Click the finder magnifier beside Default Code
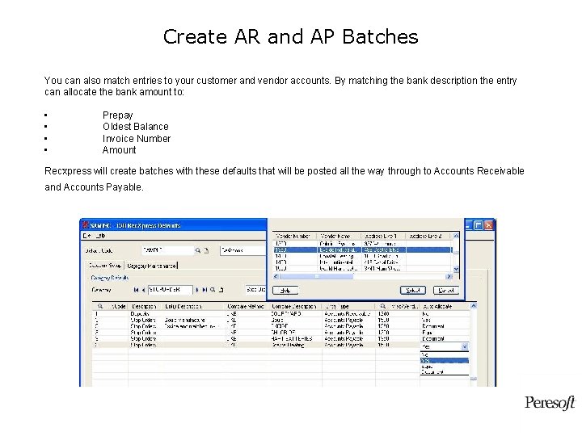The image size is (582, 436). pyautogui.click(x=198, y=250)
